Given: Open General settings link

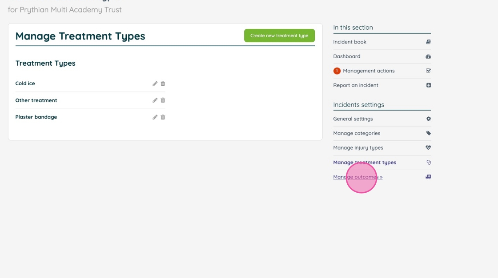Looking at the screenshot, I should click(353, 119).
